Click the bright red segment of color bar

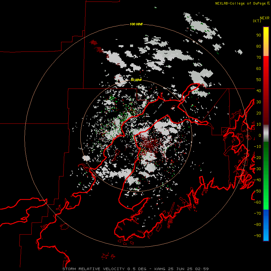click(x=266, y=62)
